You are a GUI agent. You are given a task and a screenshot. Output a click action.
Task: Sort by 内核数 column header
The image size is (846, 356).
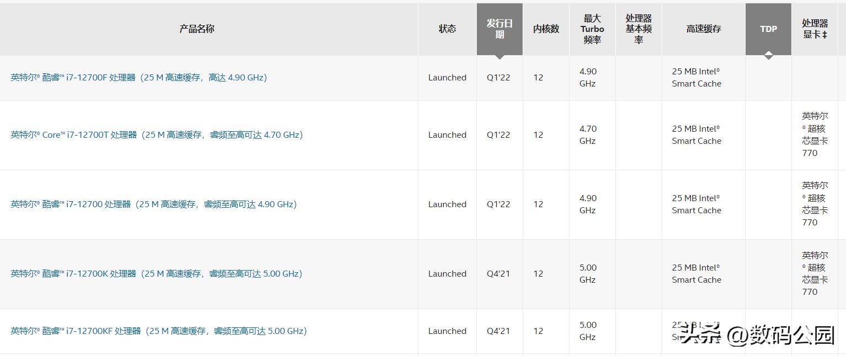[x=546, y=29]
